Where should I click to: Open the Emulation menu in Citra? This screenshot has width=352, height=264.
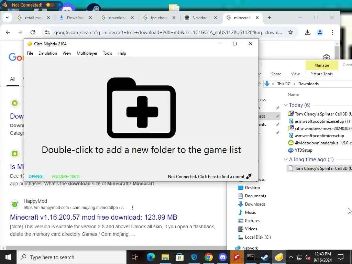[x=47, y=53]
